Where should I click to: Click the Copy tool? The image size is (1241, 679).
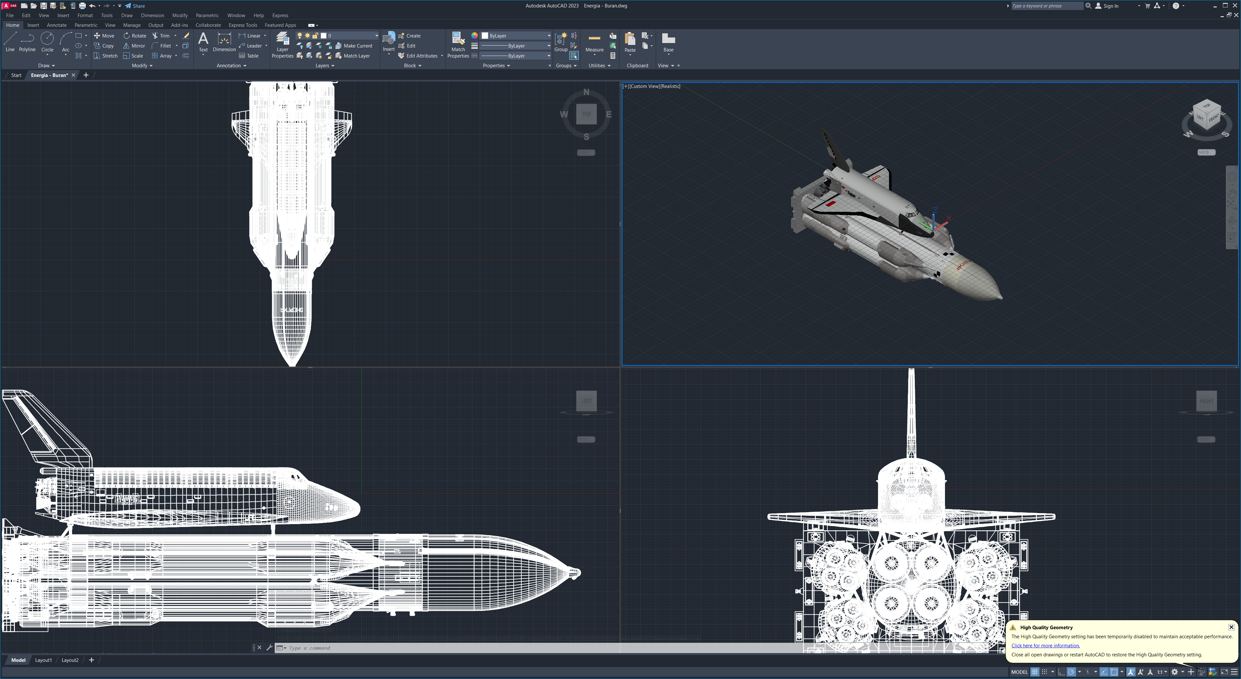click(x=104, y=46)
